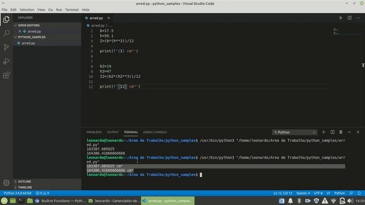
Task: Open editor More Actions ellipsis
Action: coord(358,18)
